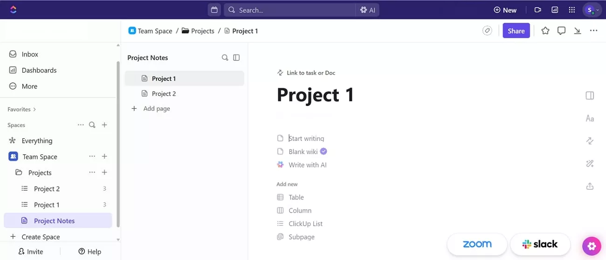The image size is (606, 260).
Task: Select Project 2 page in Project Notes
Action: click(164, 93)
